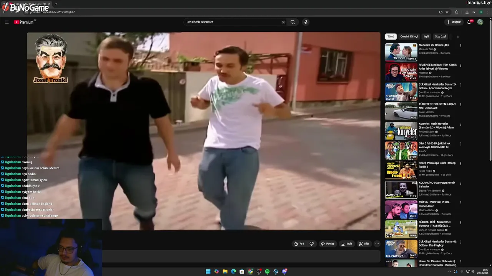The image size is (492, 276).
Task: Open more actions ellipsis below video
Action: click(x=377, y=244)
